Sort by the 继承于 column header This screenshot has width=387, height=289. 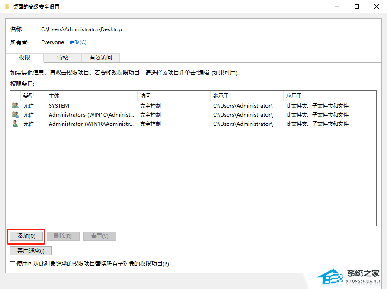pyautogui.click(x=247, y=95)
